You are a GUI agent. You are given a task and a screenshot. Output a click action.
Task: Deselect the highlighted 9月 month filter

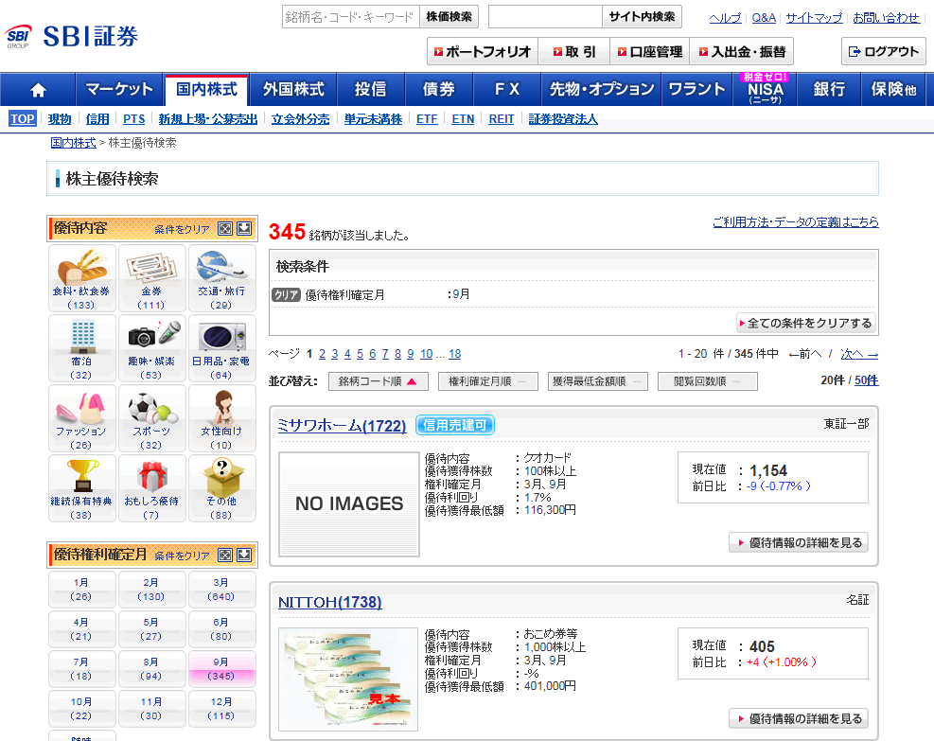(221, 669)
